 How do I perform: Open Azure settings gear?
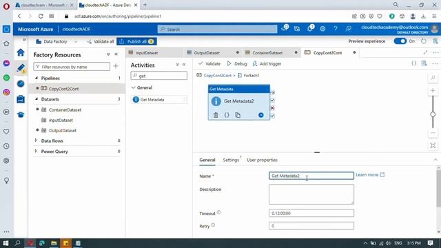[x=322, y=29]
